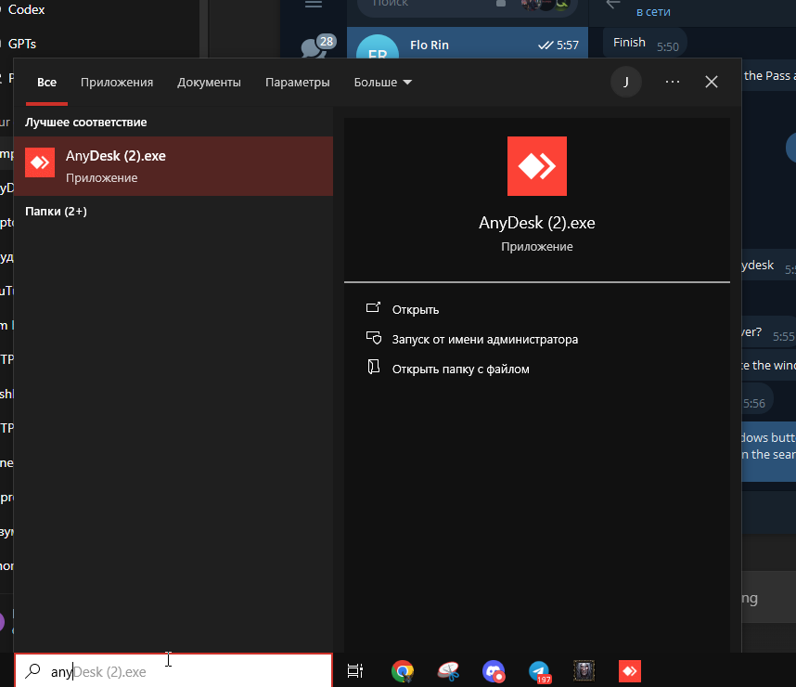Switch to the Приложения tab
Image resolution: width=796 pixels, height=687 pixels.
pos(117,82)
